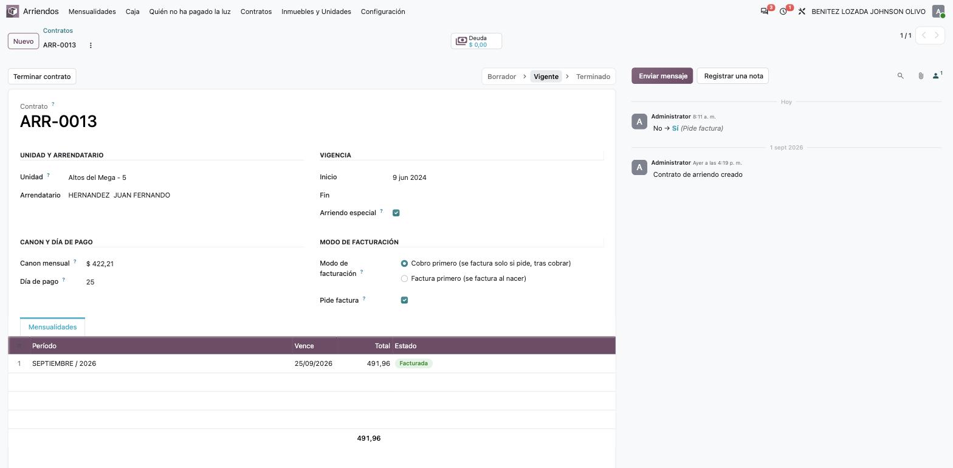Open 'Quién no ha pagado la luz' menu

pyautogui.click(x=190, y=12)
